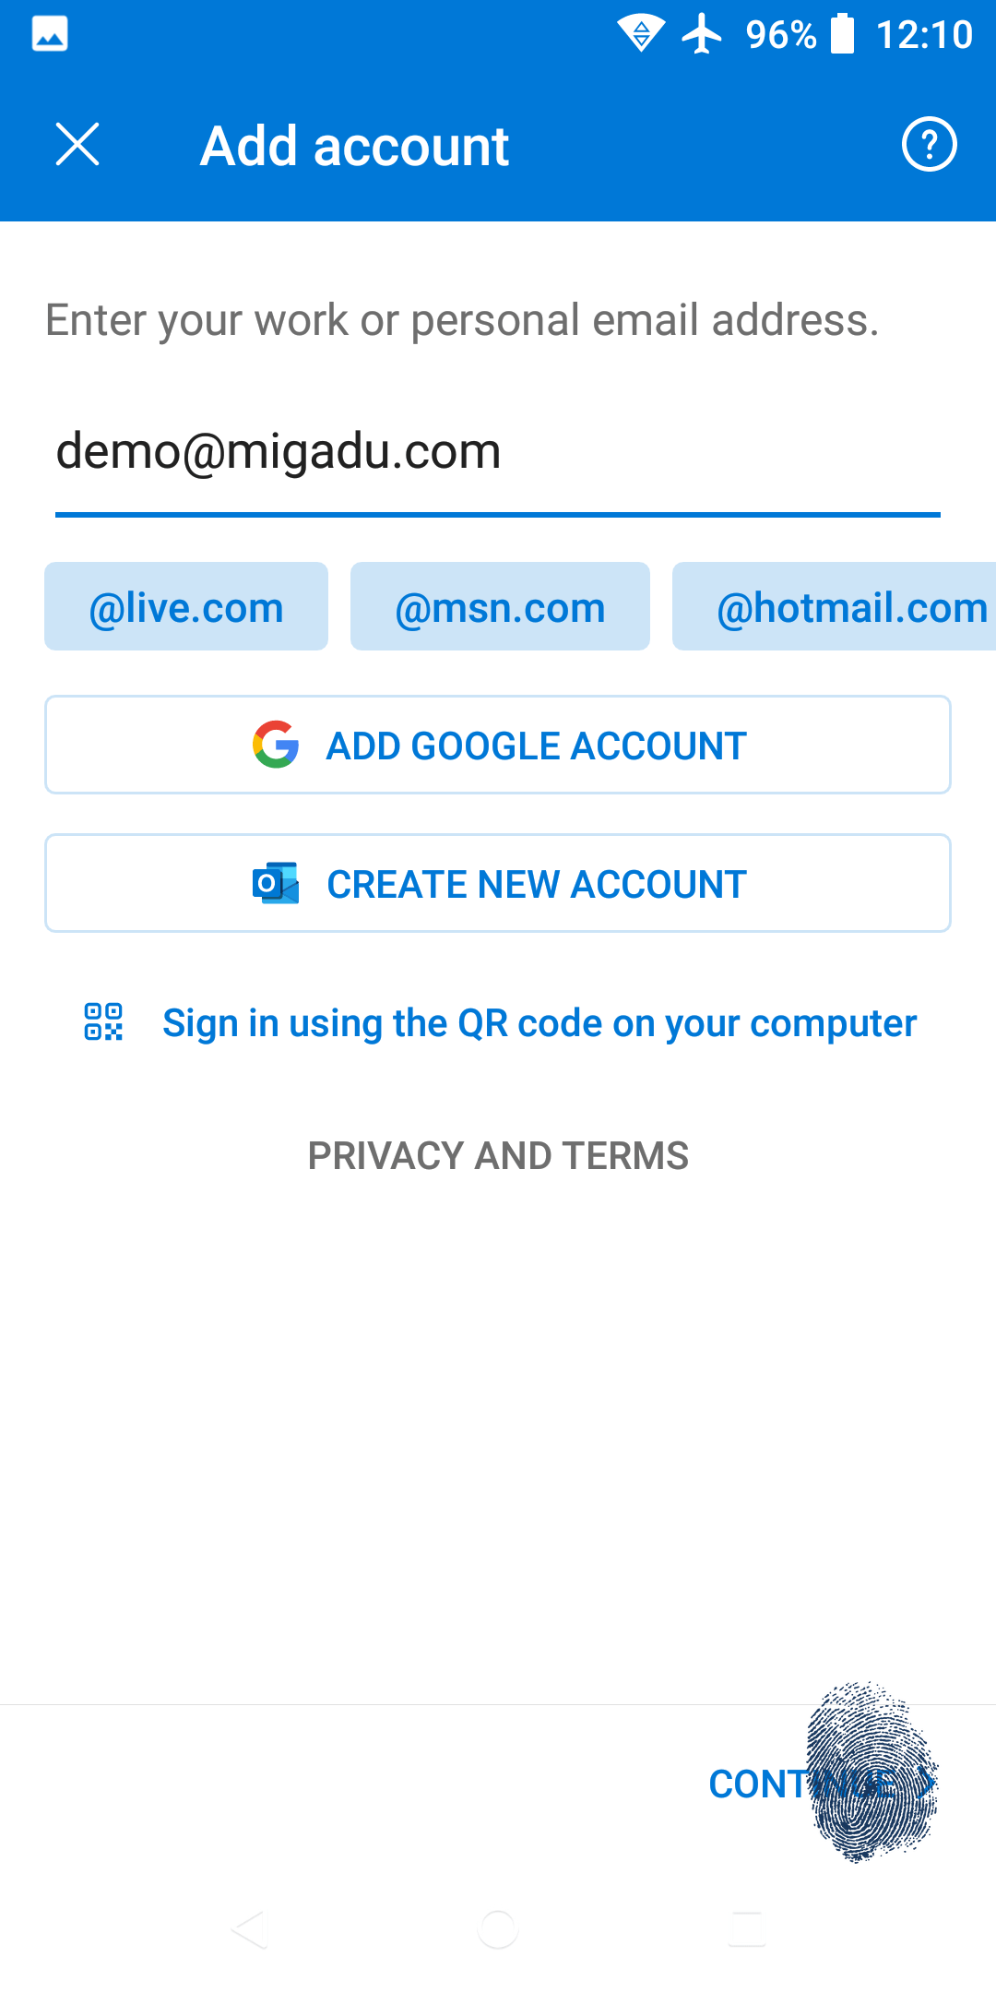The image size is (996, 1993).
Task: Tap the Outlook logo icon
Action: (x=276, y=883)
